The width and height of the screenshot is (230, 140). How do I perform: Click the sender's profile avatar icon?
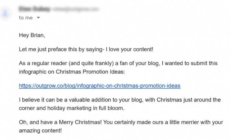tap(5, 14)
